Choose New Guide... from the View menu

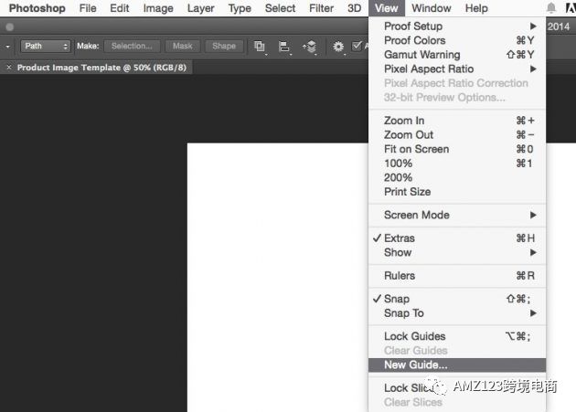(415, 364)
